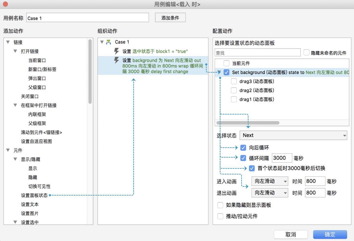Image resolution: width=354 pixels, height=241 pixels.
Task: Select 隐藏 action under 显示/隐藏
Action: coord(33,177)
